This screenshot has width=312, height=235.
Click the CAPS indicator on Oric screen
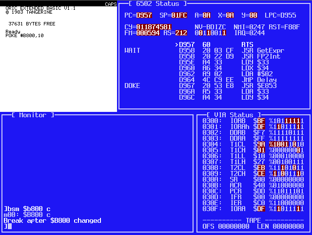111,4
